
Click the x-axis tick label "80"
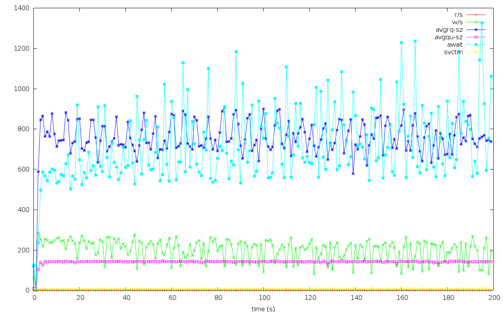218,298
